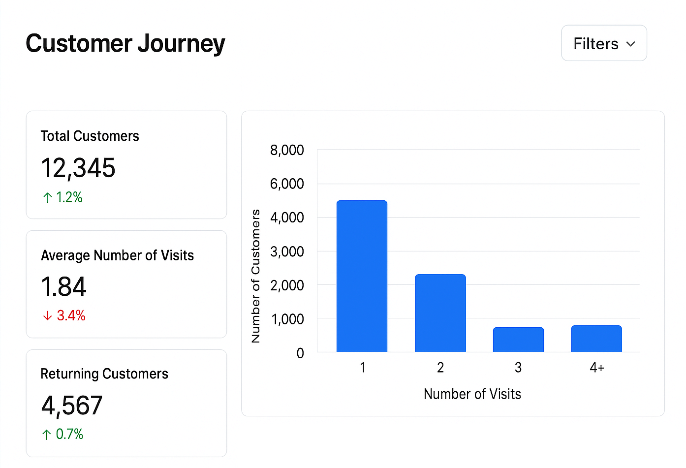Select the Total Customers card
The height and width of the screenshot is (468, 686).
point(126,164)
